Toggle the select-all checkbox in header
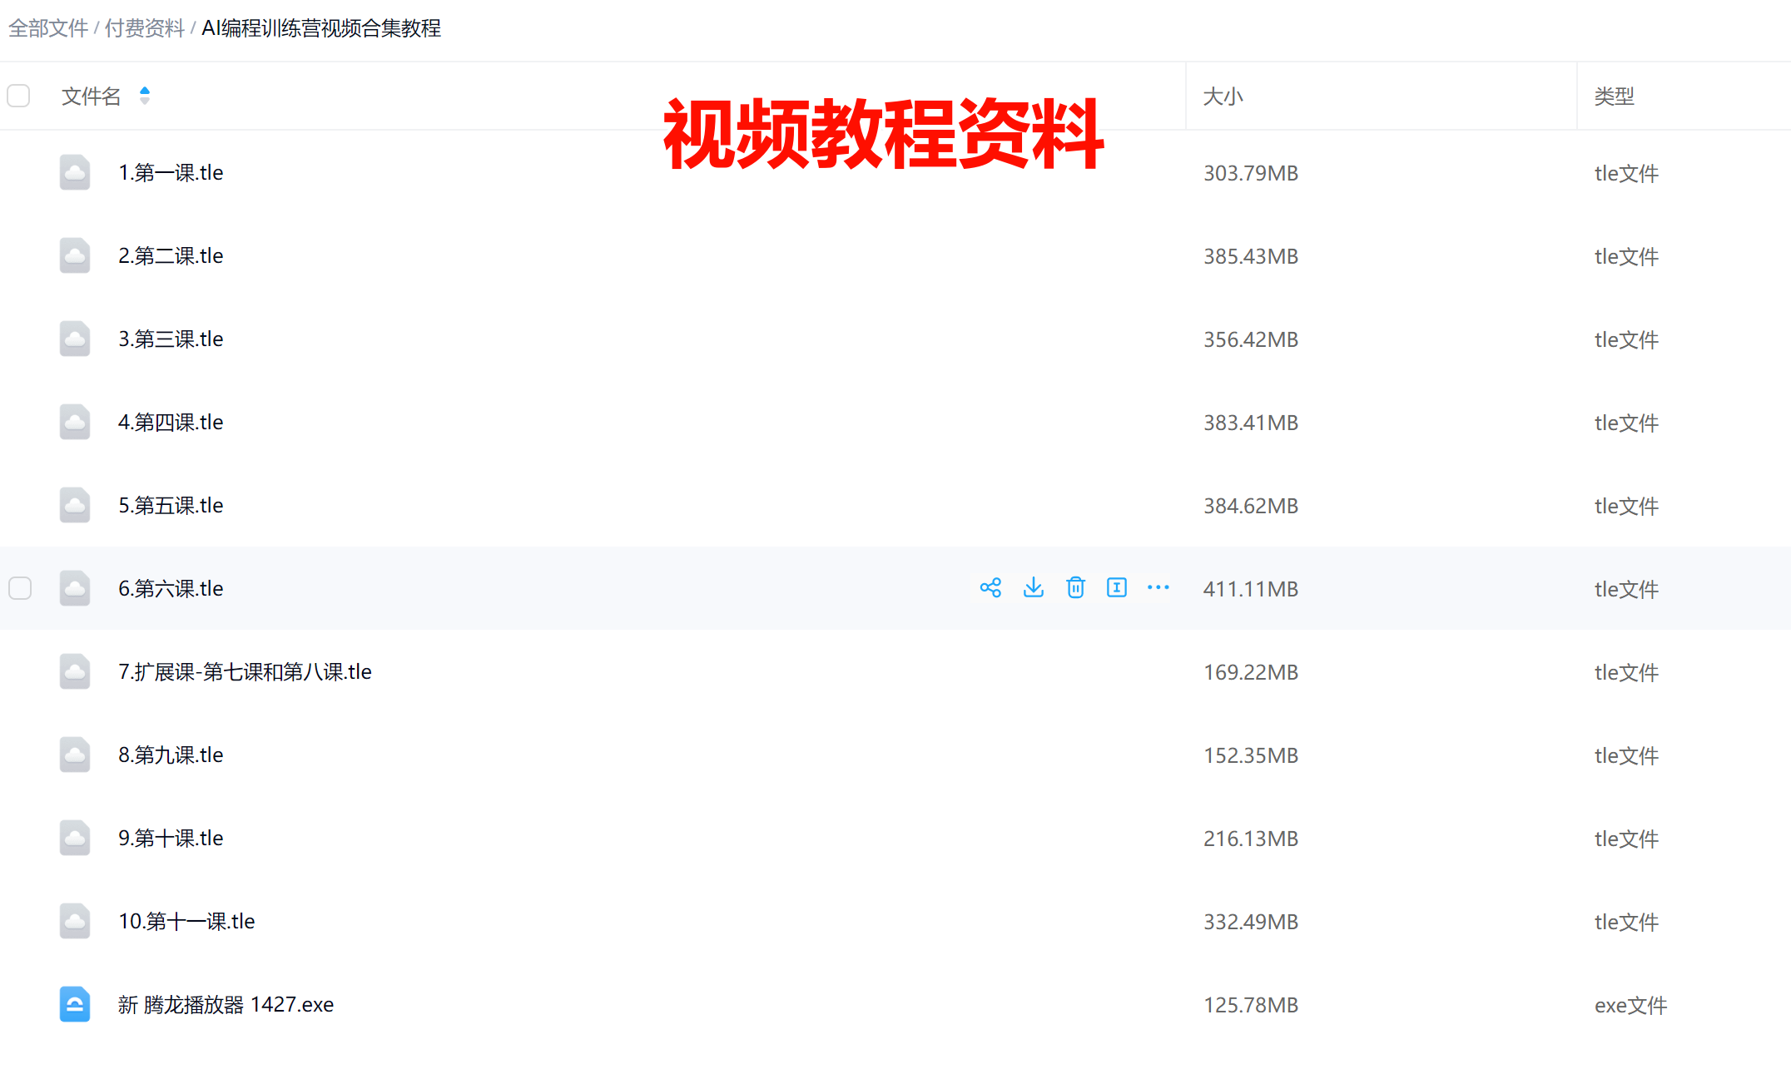1791x1069 pixels. [x=18, y=96]
